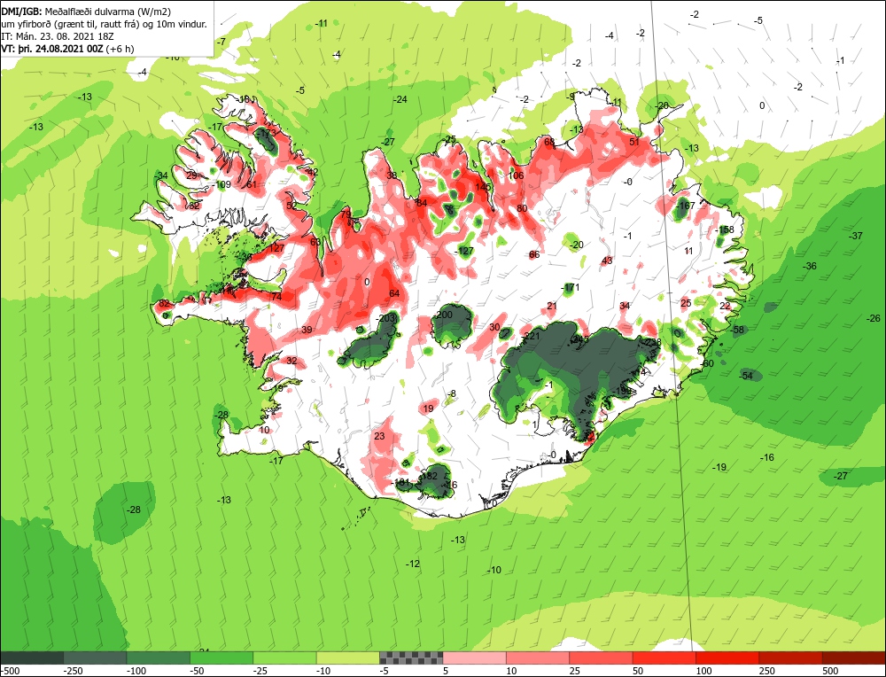Click the map value '64' in the west
886x677 pixels.
click(x=394, y=293)
